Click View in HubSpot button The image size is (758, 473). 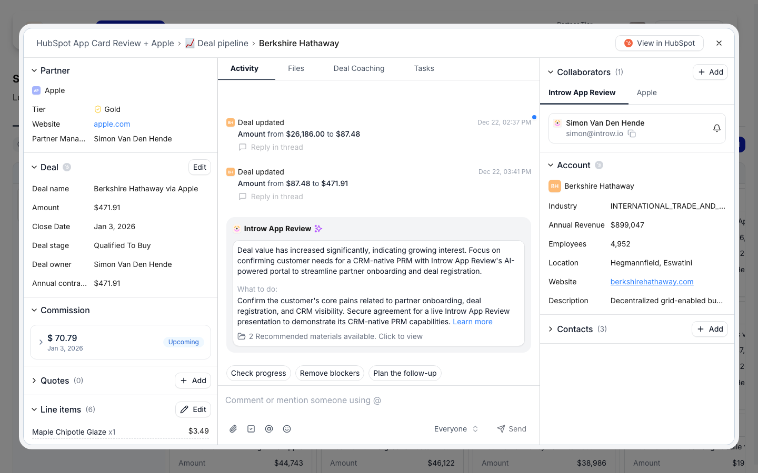pyautogui.click(x=660, y=43)
